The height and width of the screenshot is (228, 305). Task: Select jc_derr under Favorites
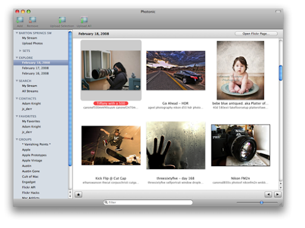point(27,132)
